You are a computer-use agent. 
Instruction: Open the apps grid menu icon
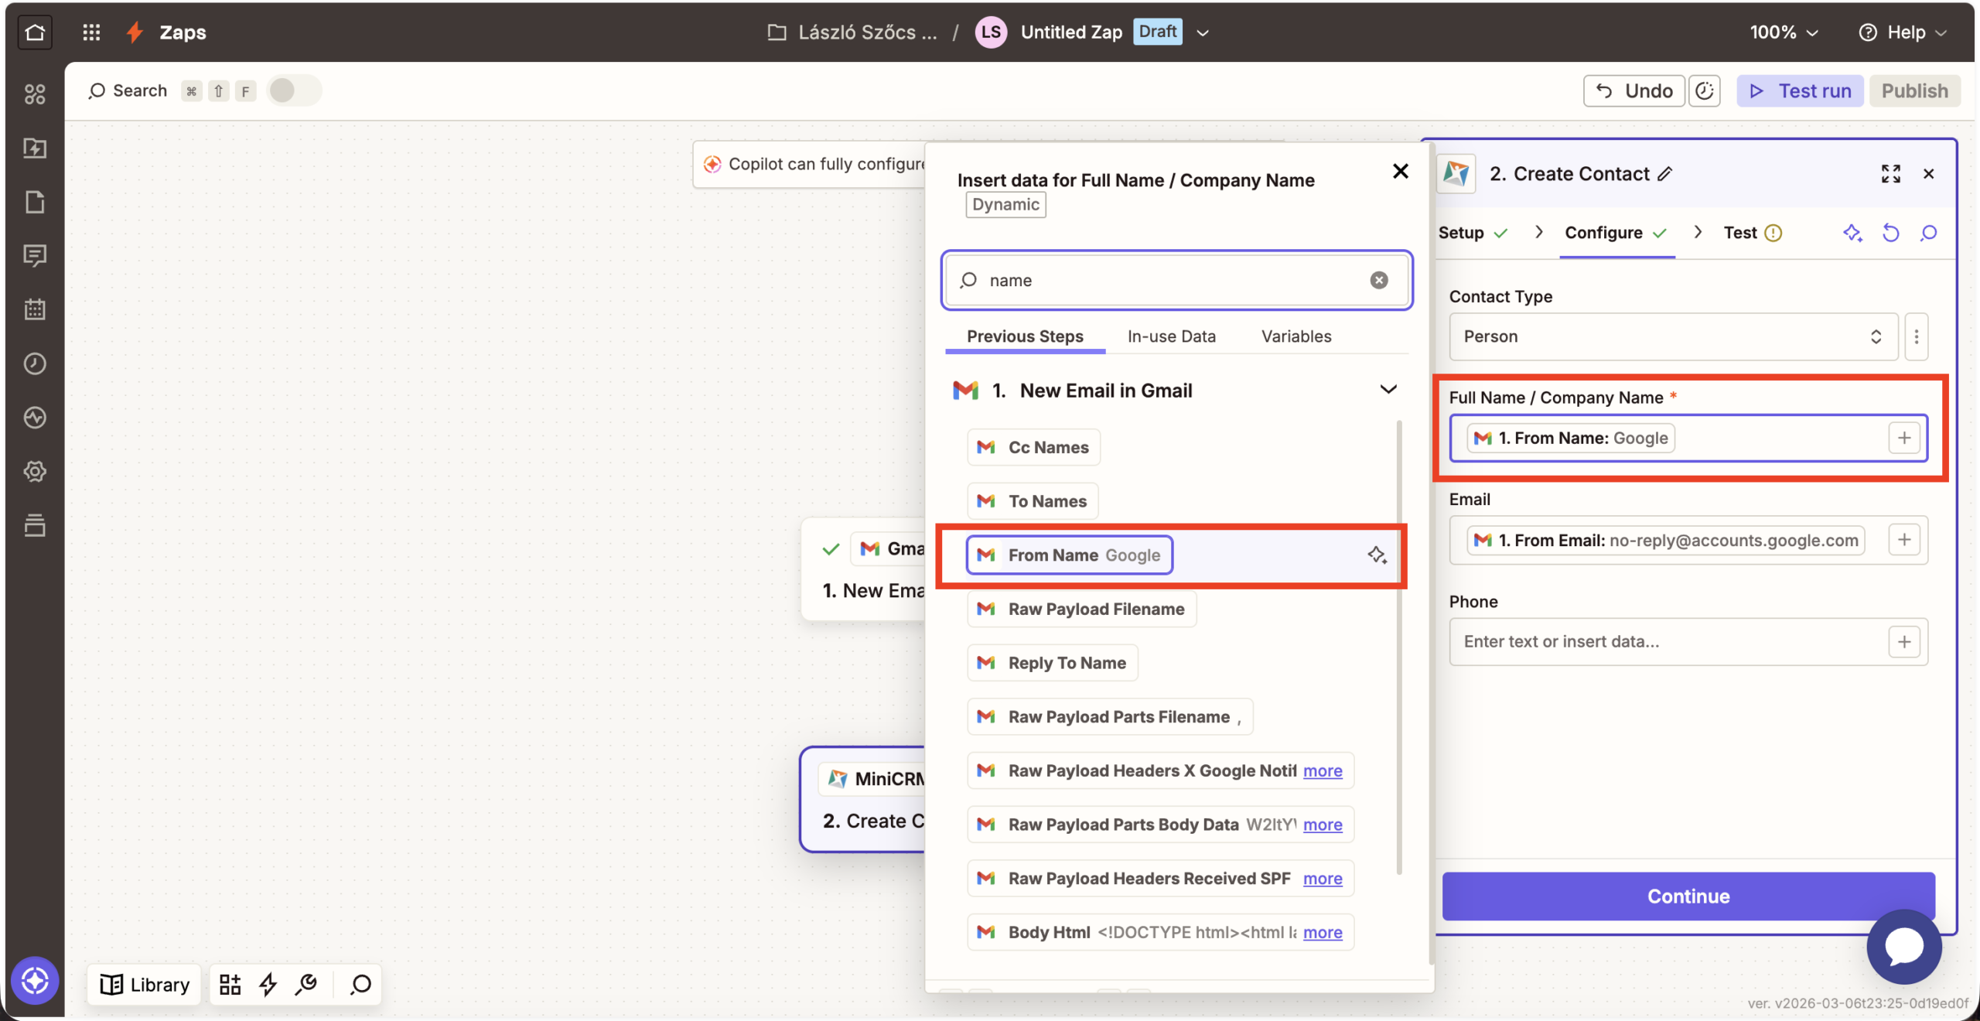(x=91, y=32)
